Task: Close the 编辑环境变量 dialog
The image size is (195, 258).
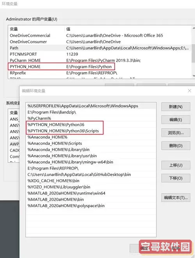Action: tap(190, 91)
